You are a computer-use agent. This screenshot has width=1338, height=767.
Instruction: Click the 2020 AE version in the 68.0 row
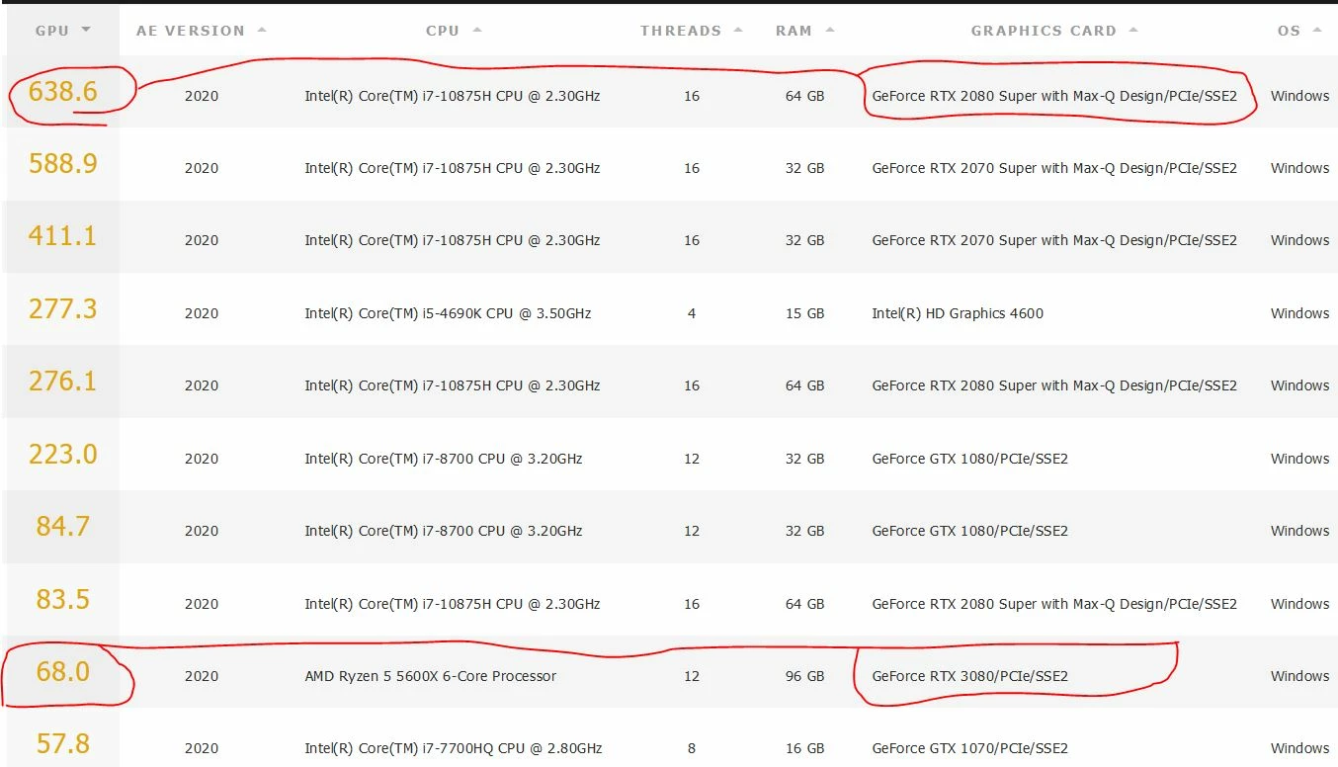point(202,676)
